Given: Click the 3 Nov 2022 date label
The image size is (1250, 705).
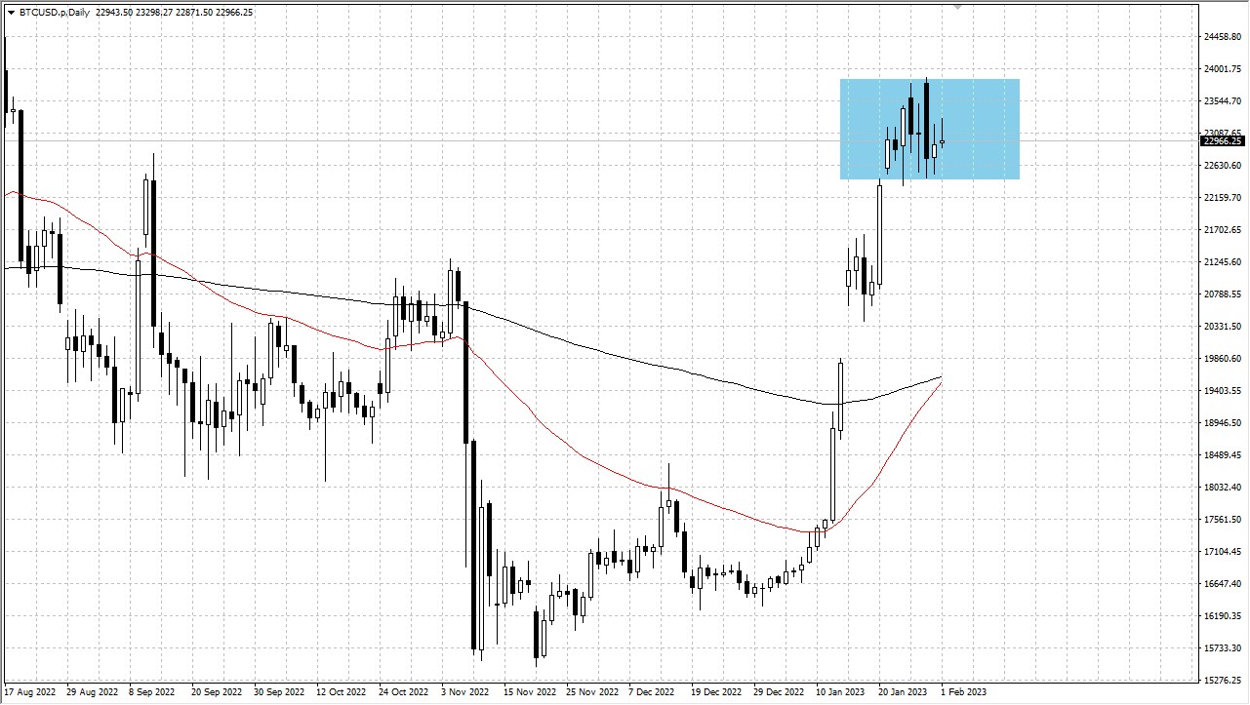Looking at the screenshot, I should pos(464,692).
